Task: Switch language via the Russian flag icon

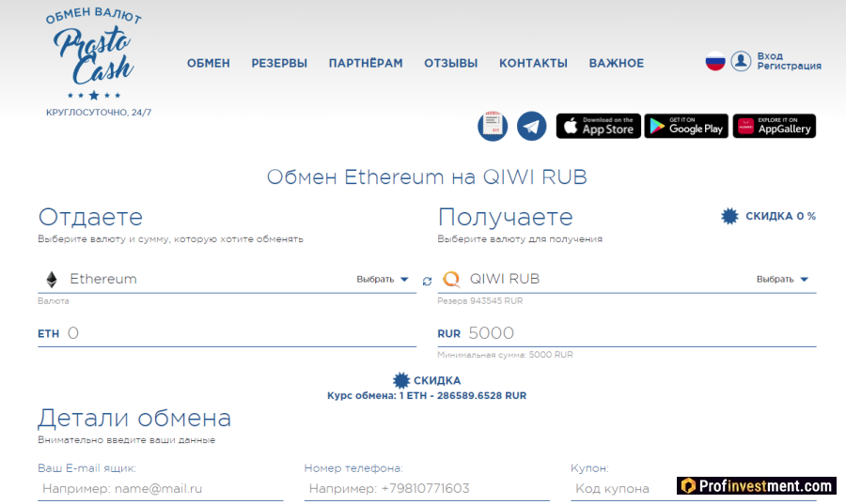Action: pos(715,61)
